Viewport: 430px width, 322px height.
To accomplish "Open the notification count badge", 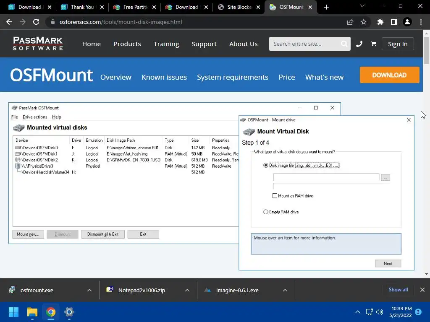I will (x=418, y=312).
